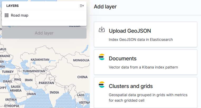Click the Road map grid icon
The width and height of the screenshot is (201, 108).
pos(7,16)
